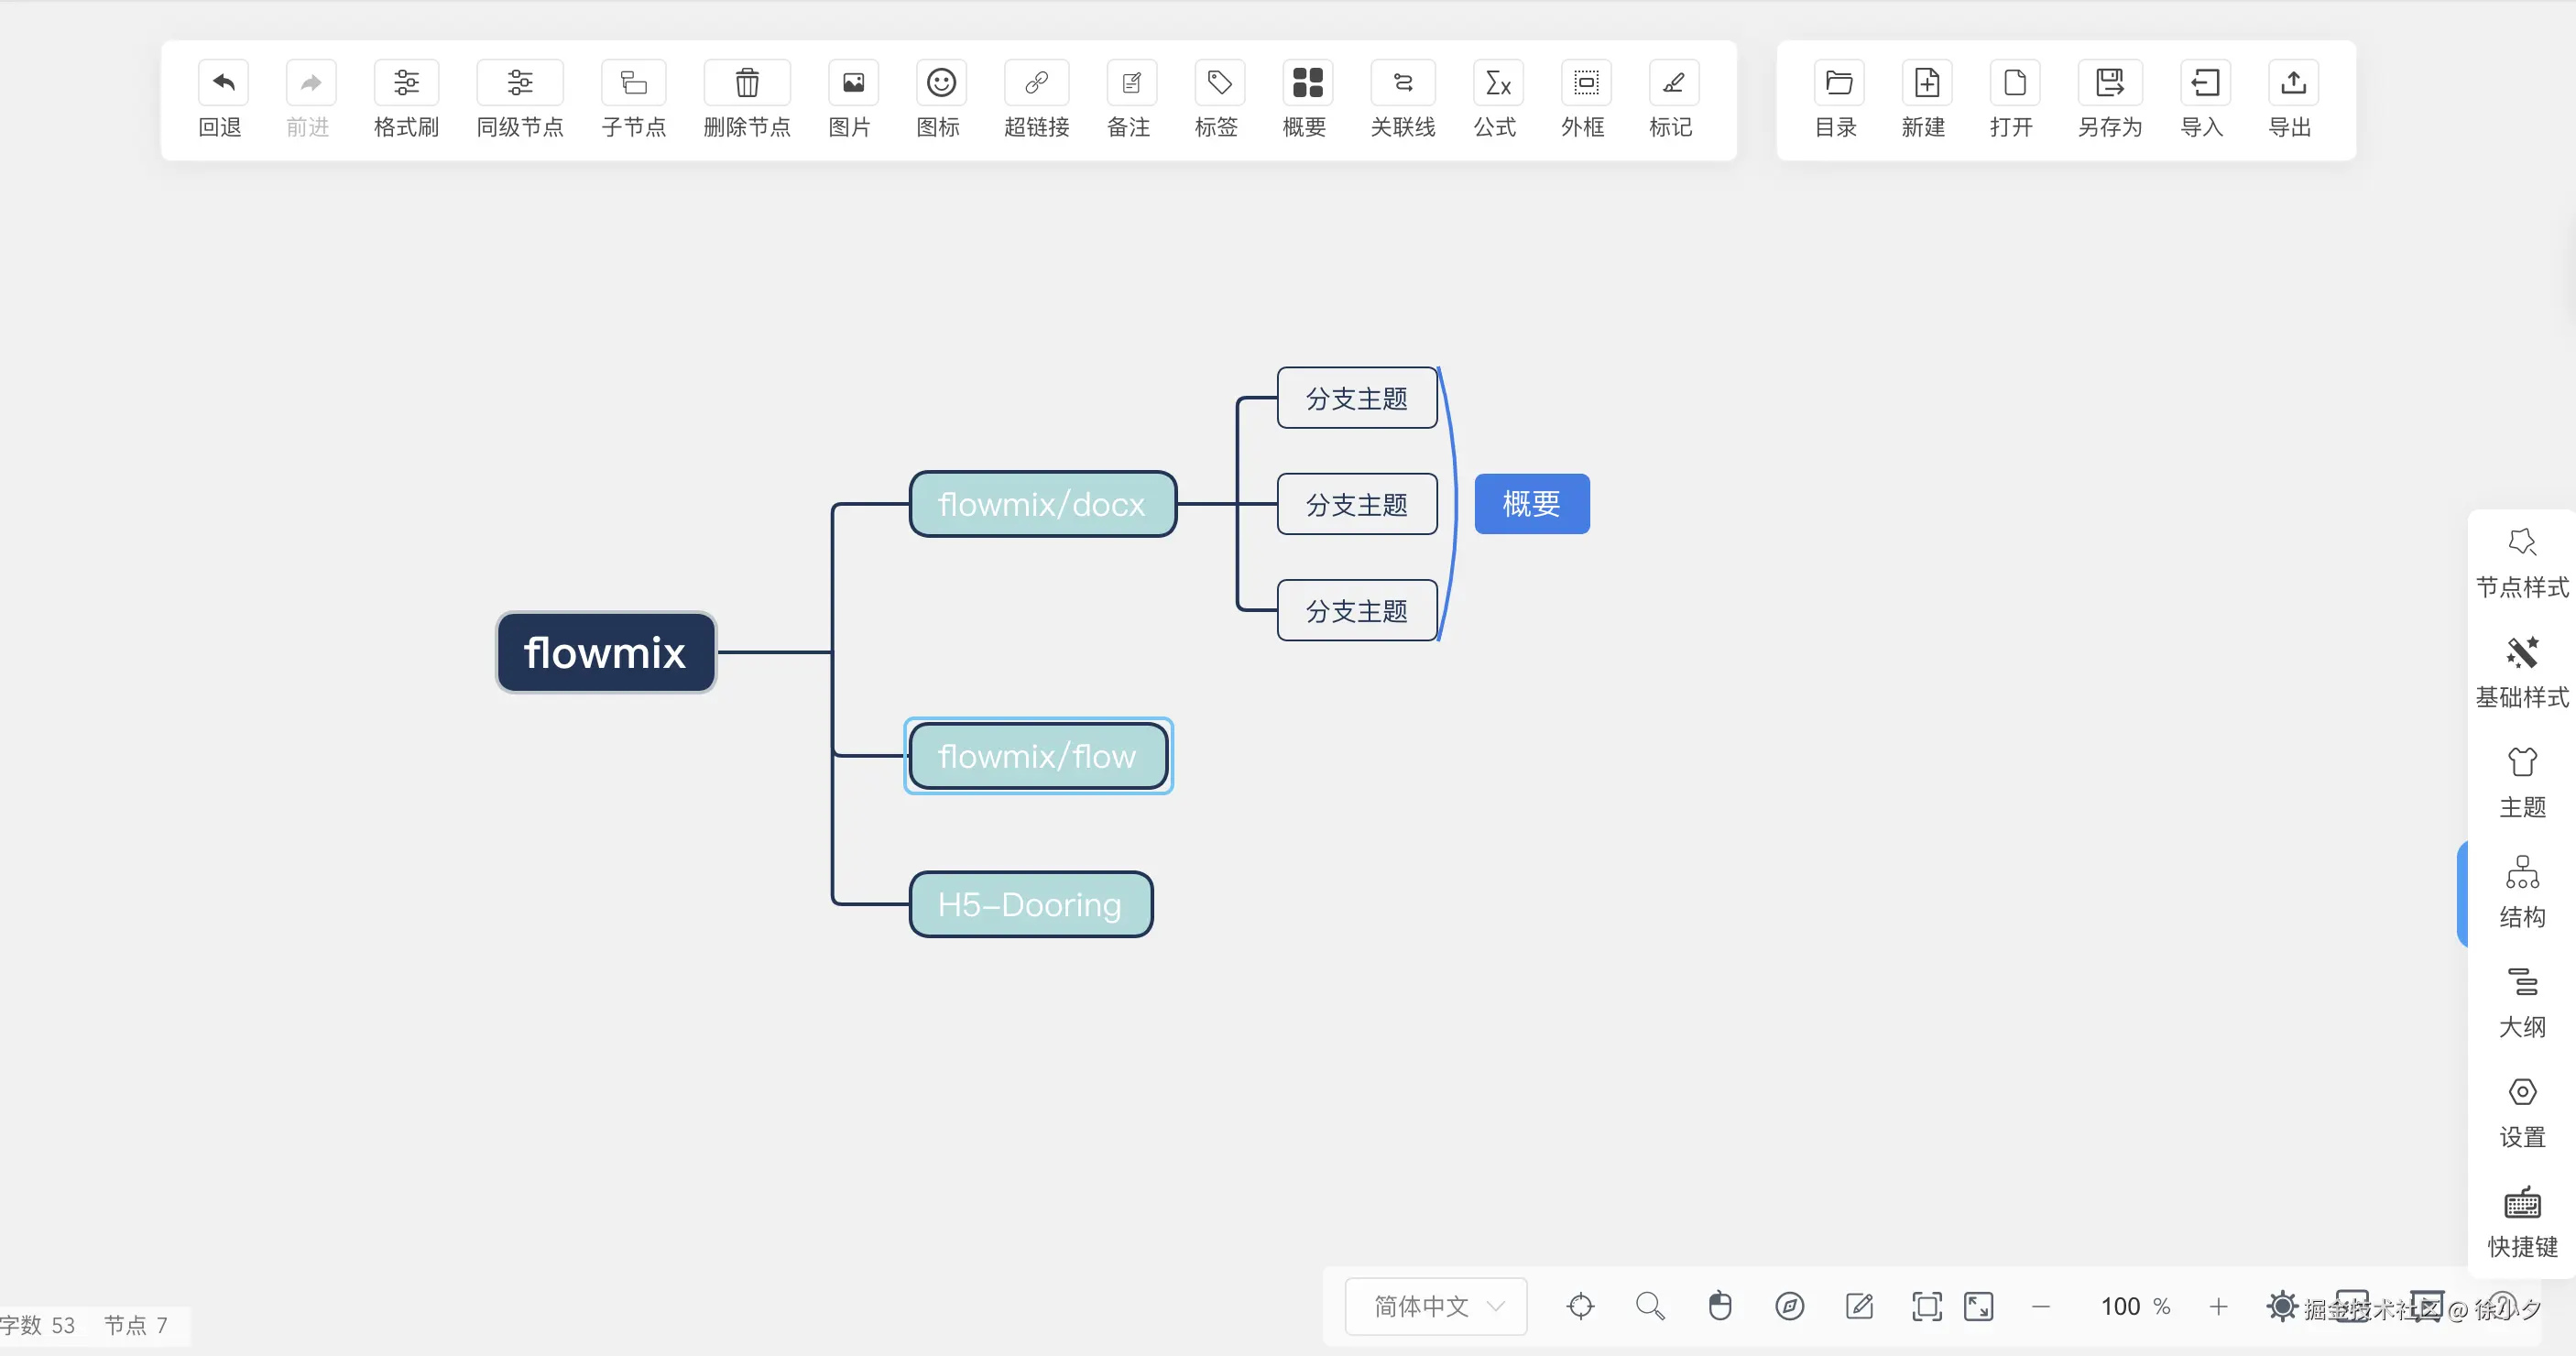Select the 格式刷 format painter tool
Screen dimensions: 2576x1356
click(406, 83)
